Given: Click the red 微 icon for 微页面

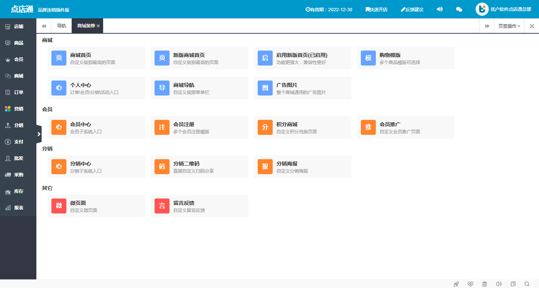Looking at the screenshot, I should coord(59,206).
